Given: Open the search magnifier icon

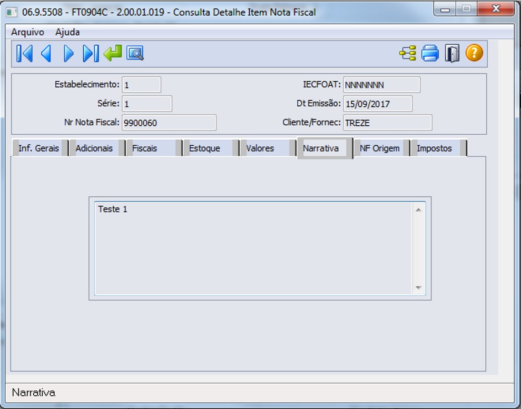Looking at the screenshot, I should (135, 53).
